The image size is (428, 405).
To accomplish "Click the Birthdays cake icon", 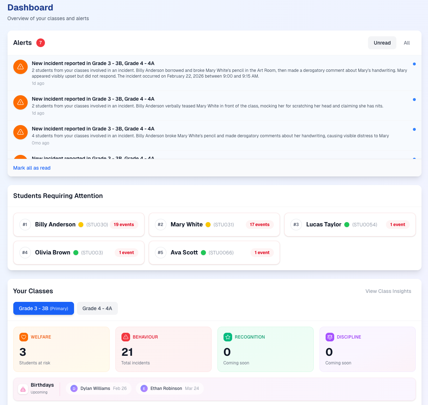I will 23,389.
